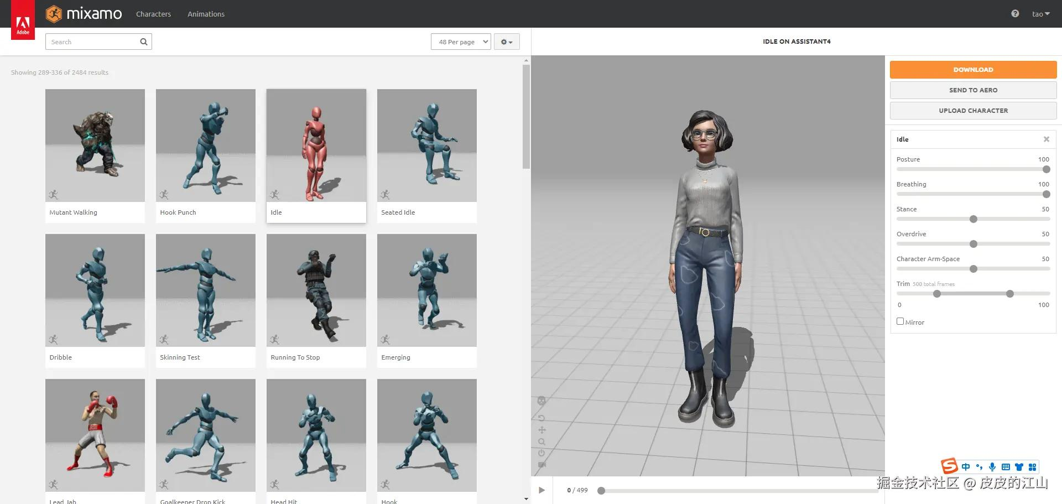Click running-figure icon on Dribble card

pos(53,339)
